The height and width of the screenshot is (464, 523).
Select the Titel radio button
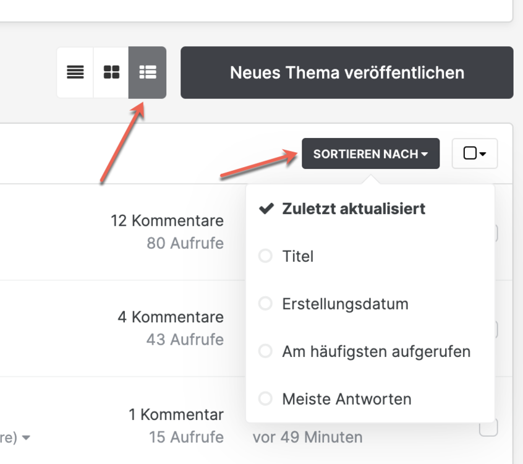pos(266,256)
